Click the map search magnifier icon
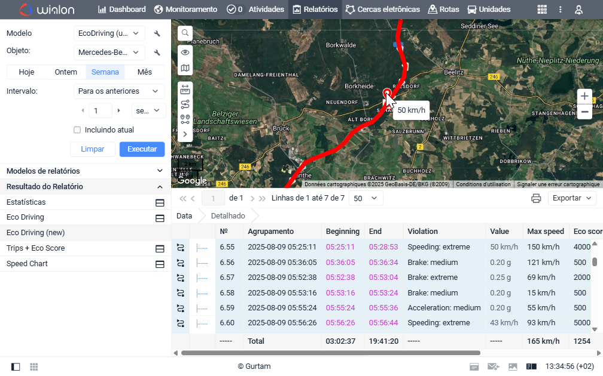Image resolution: width=603 pixels, height=376 pixels. coord(185,33)
